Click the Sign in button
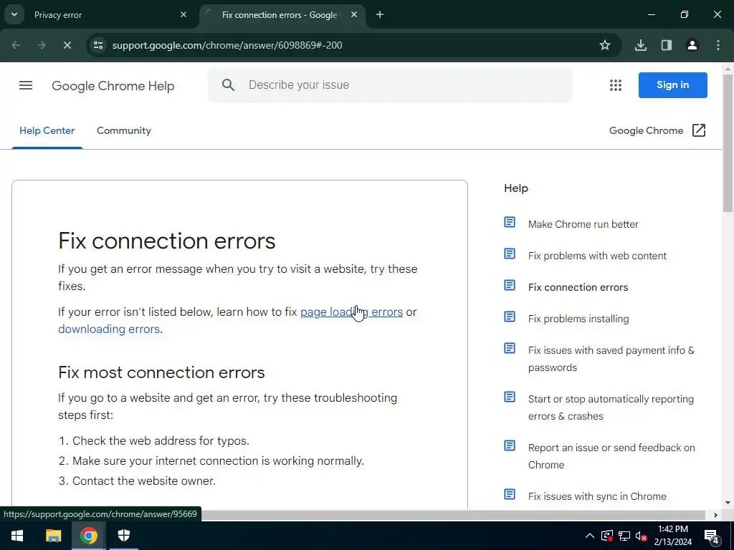Image resolution: width=734 pixels, height=550 pixels. pyautogui.click(x=672, y=85)
